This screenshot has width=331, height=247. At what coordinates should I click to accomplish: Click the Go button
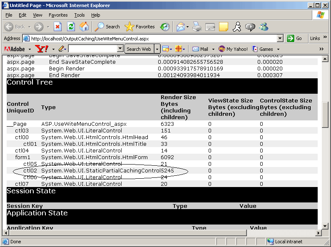pos(295,38)
